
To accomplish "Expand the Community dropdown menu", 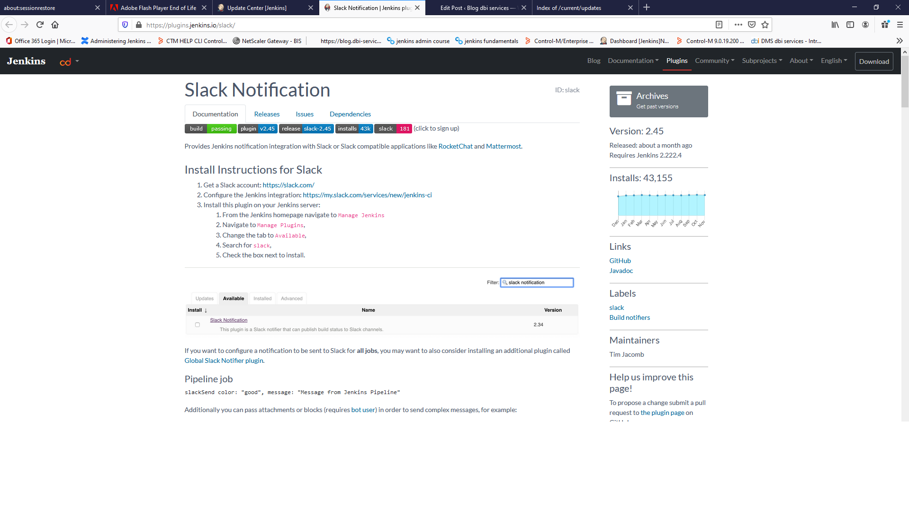I will coord(714,61).
